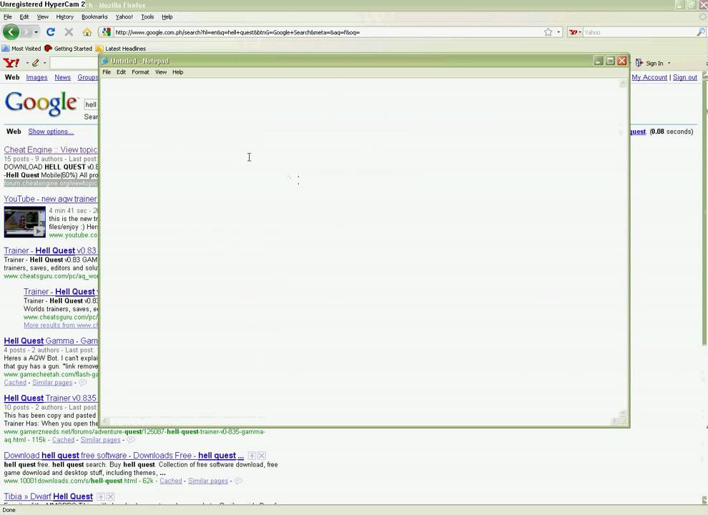This screenshot has height=515, width=708.
Task: Click the My Account link
Action: 649,77
